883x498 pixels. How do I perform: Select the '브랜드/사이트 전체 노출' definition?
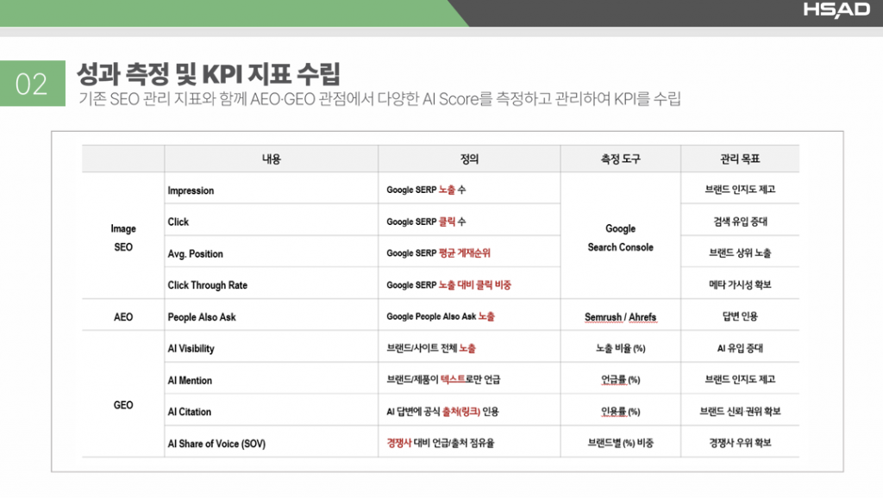(x=431, y=348)
